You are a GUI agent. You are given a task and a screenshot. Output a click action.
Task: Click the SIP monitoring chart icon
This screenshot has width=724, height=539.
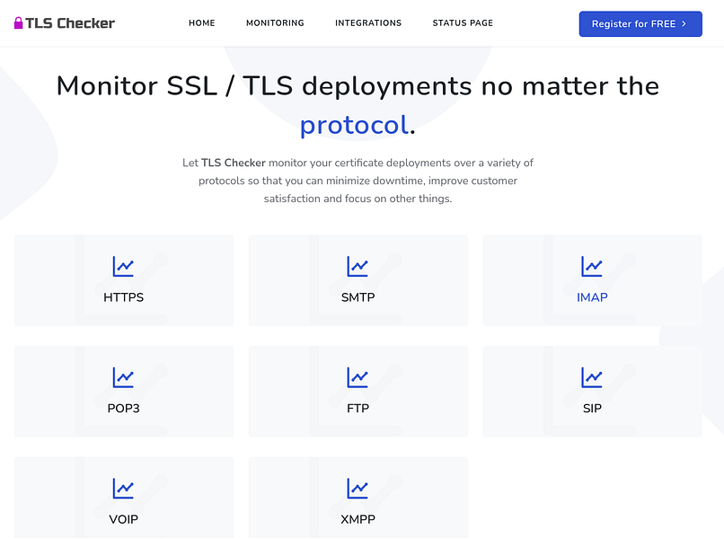click(x=592, y=376)
